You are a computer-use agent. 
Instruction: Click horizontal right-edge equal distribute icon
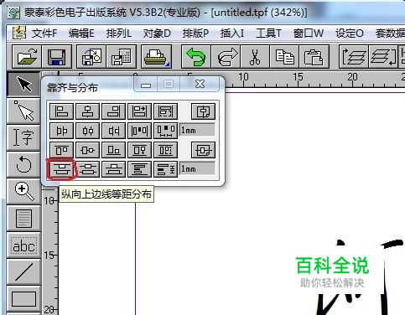114,131
